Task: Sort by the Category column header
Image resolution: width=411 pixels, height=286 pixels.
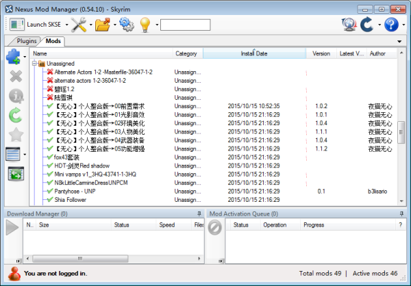Action: pyautogui.click(x=188, y=53)
